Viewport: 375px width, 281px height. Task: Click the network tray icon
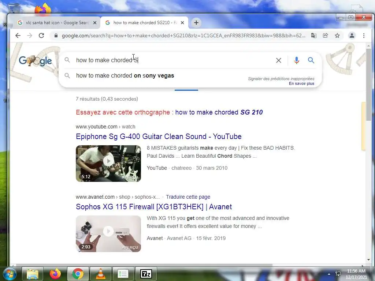coord(338,274)
